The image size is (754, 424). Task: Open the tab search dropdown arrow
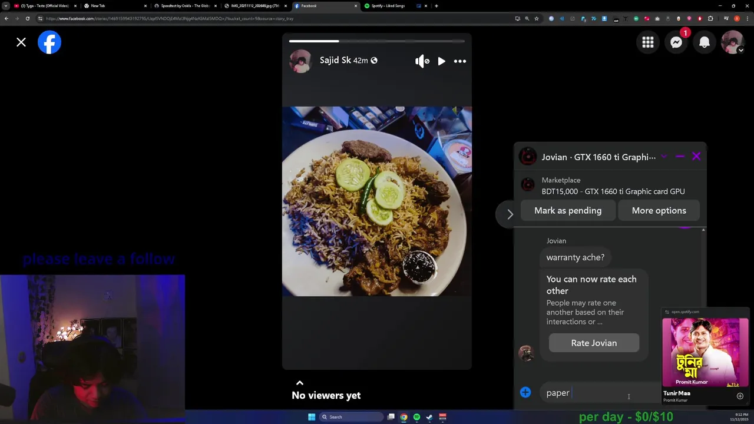(6, 6)
